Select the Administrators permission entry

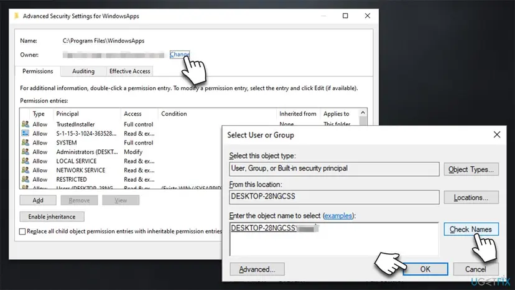coord(121,152)
